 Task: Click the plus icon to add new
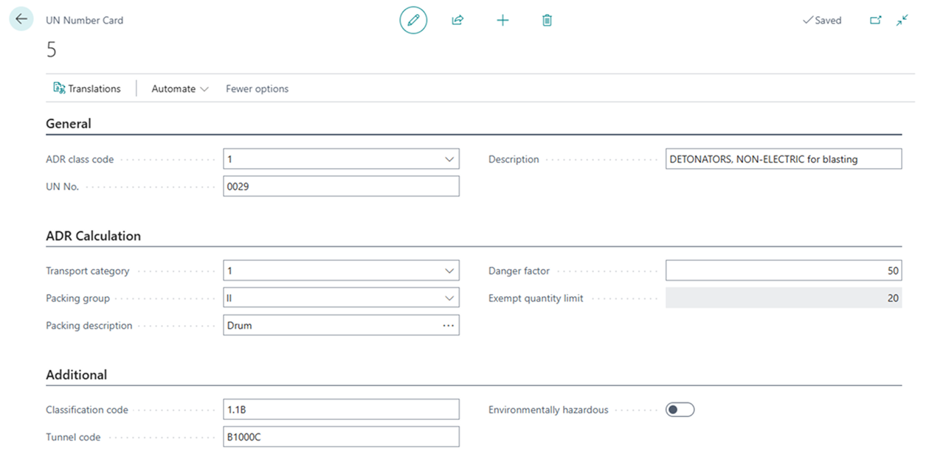[x=502, y=20]
